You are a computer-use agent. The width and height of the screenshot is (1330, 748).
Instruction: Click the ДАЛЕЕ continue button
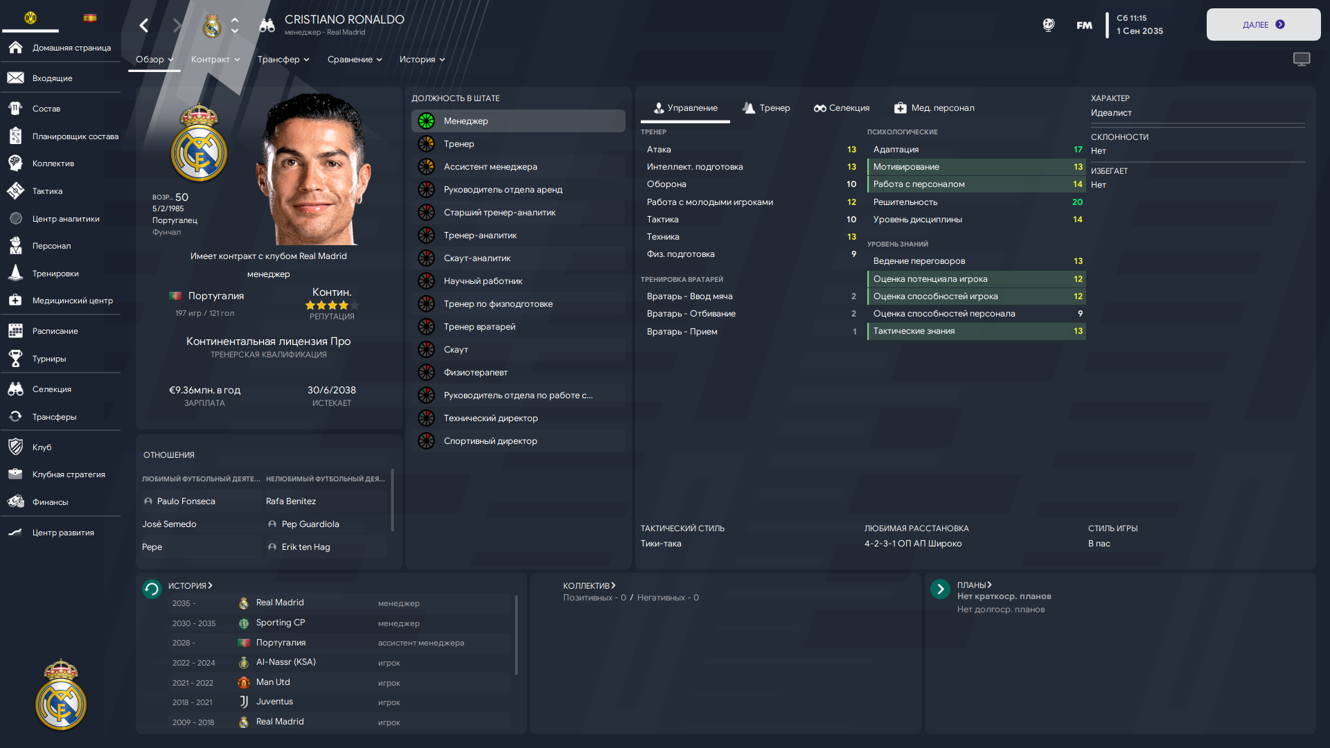tap(1263, 24)
